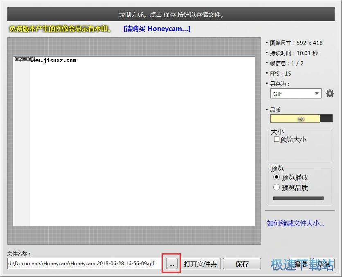Click the 帧信息 : 1 / 2 text
The width and height of the screenshot is (342, 277).
pyautogui.click(x=286, y=63)
